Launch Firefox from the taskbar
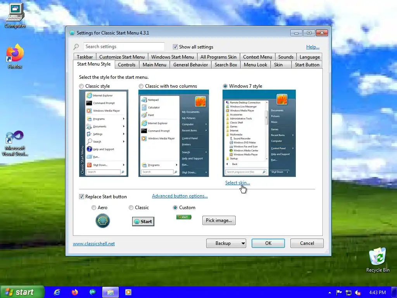This screenshot has height=298, width=397. (x=75, y=292)
